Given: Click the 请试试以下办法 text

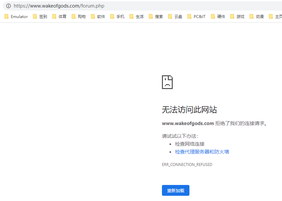Looking at the screenshot, I should click(180, 136).
